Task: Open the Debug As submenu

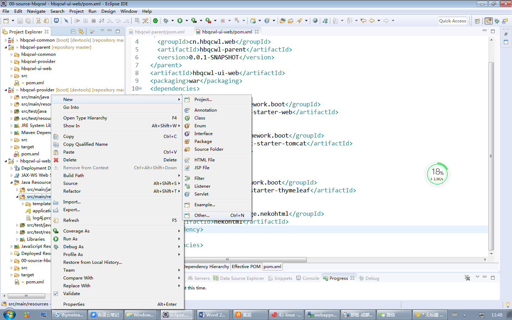Action: coord(117,247)
